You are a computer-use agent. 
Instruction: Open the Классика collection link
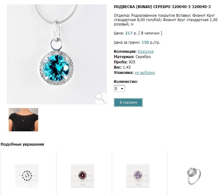tap(146, 52)
